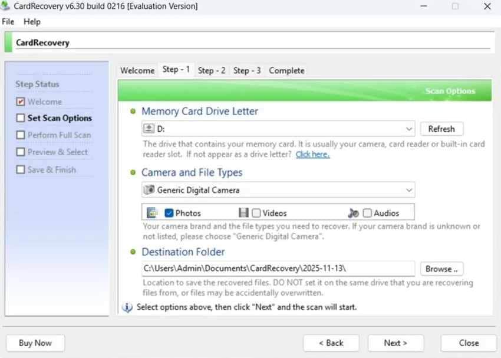This screenshot has width=501, height=358.
Task: Open the Generic Digital Camera dropdown
Action: point(278,190)
